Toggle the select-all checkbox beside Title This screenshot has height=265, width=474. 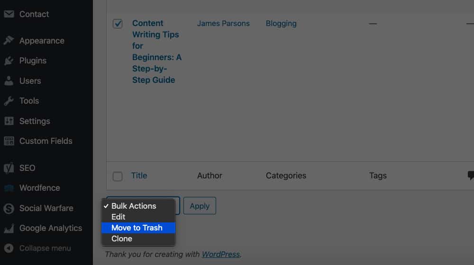coord(118,177)
